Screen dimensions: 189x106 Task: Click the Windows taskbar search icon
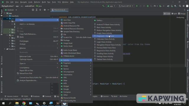coord(10,103)
